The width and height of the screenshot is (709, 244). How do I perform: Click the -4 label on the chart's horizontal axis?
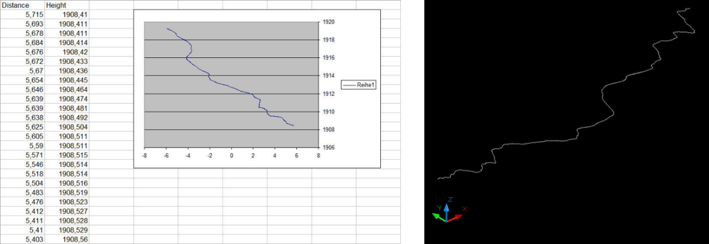tap(188, 156)
